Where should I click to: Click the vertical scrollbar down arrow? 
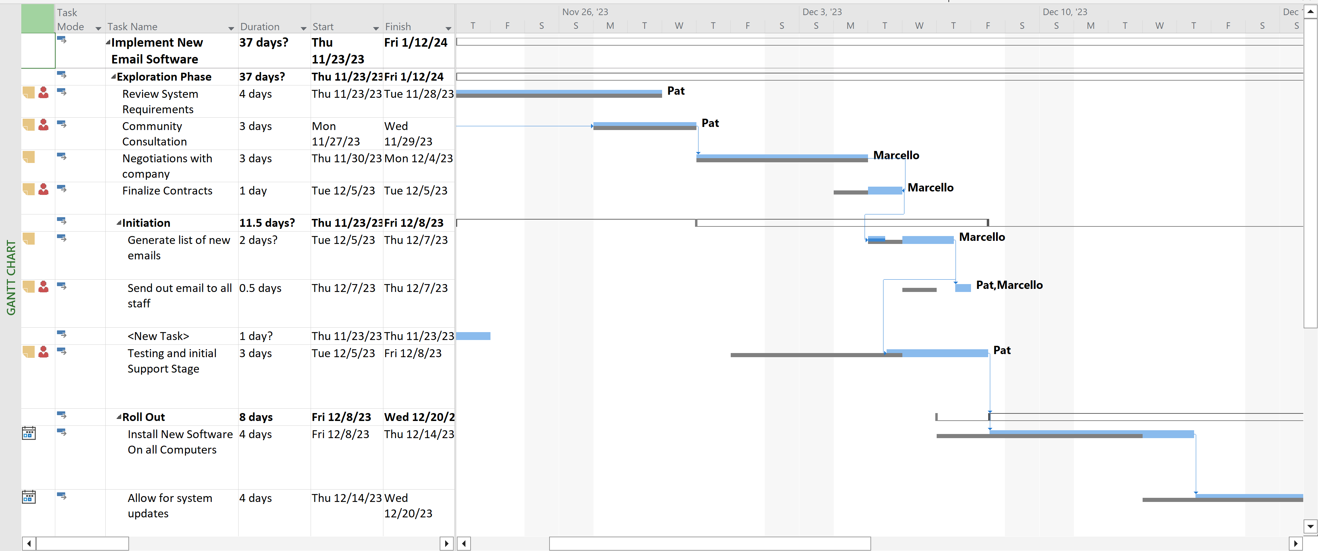click(1310, 526)
